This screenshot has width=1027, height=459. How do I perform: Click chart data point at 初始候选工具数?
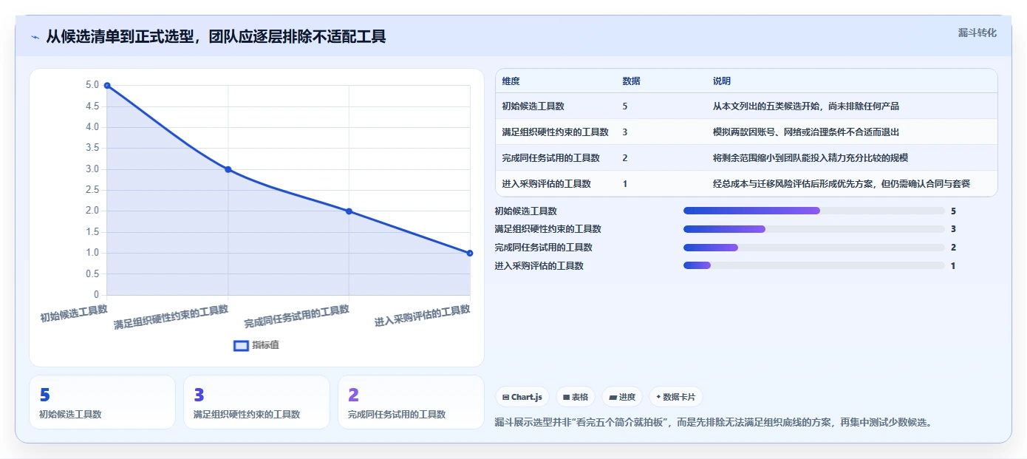[x=107, y=86]
